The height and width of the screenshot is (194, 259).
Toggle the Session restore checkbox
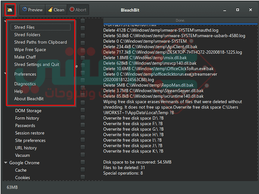[83, 132]
